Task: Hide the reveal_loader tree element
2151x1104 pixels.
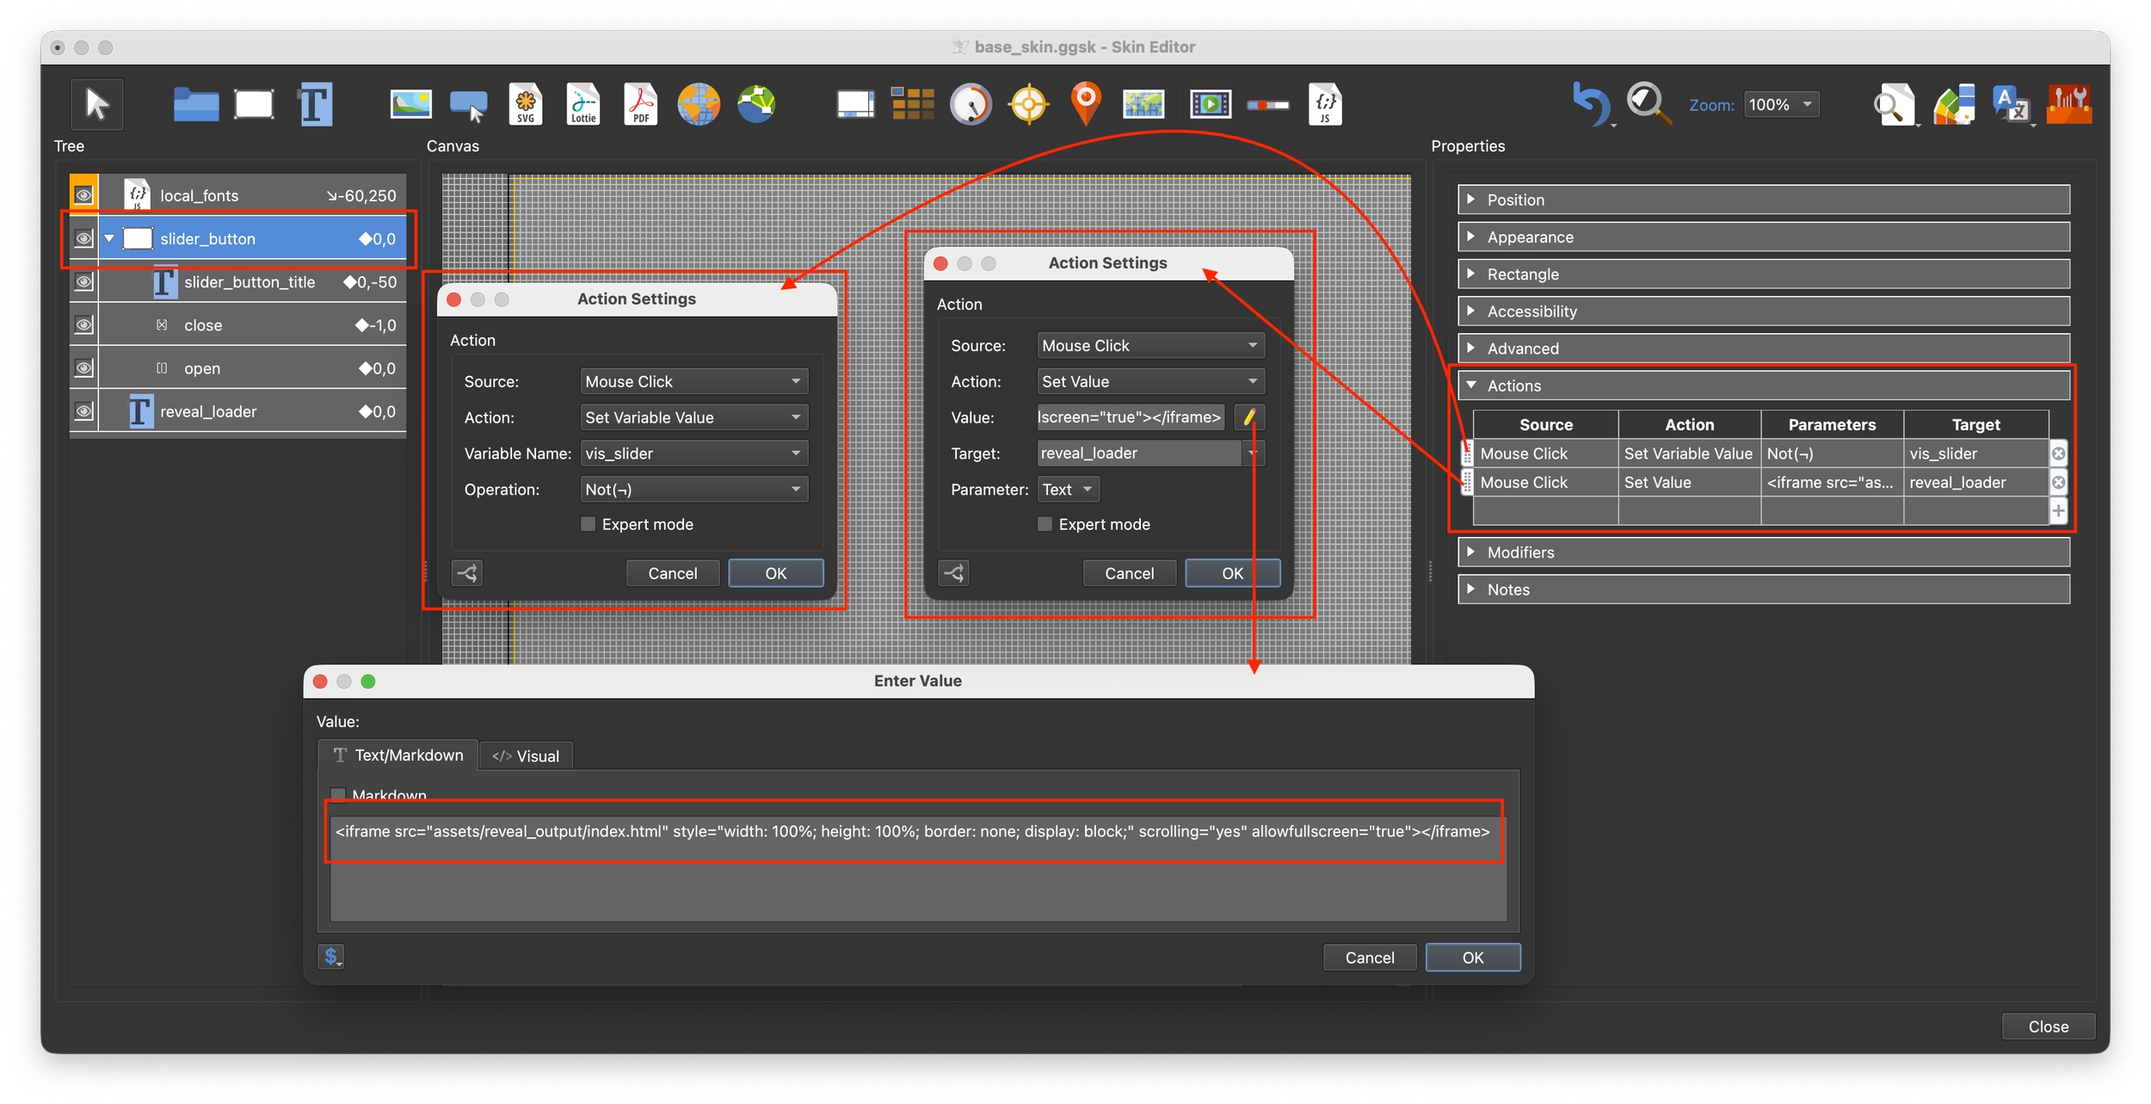Action: click(83, 411)
